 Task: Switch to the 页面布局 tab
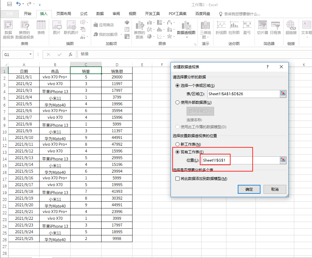point(64,13)
